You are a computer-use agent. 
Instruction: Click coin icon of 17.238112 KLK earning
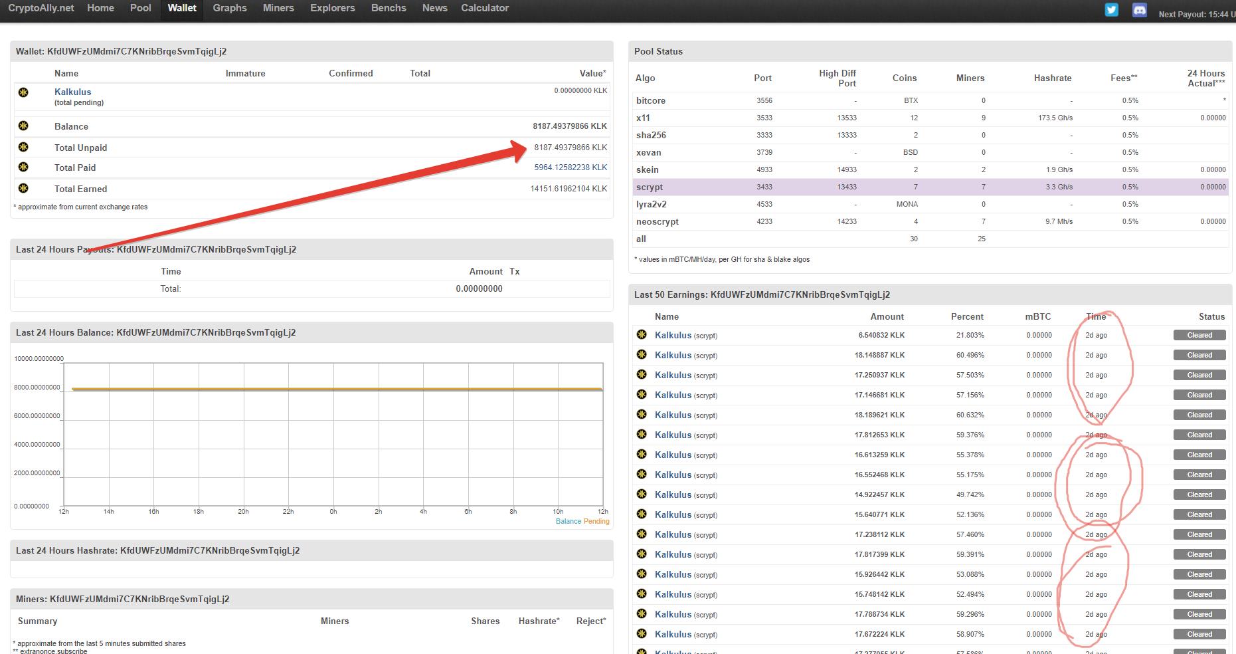point(642,534)
